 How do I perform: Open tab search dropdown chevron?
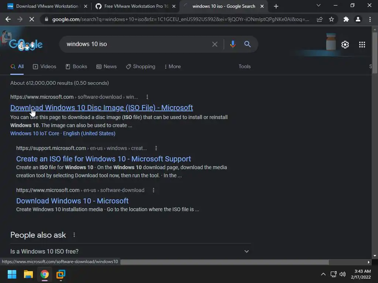point(318,5)
